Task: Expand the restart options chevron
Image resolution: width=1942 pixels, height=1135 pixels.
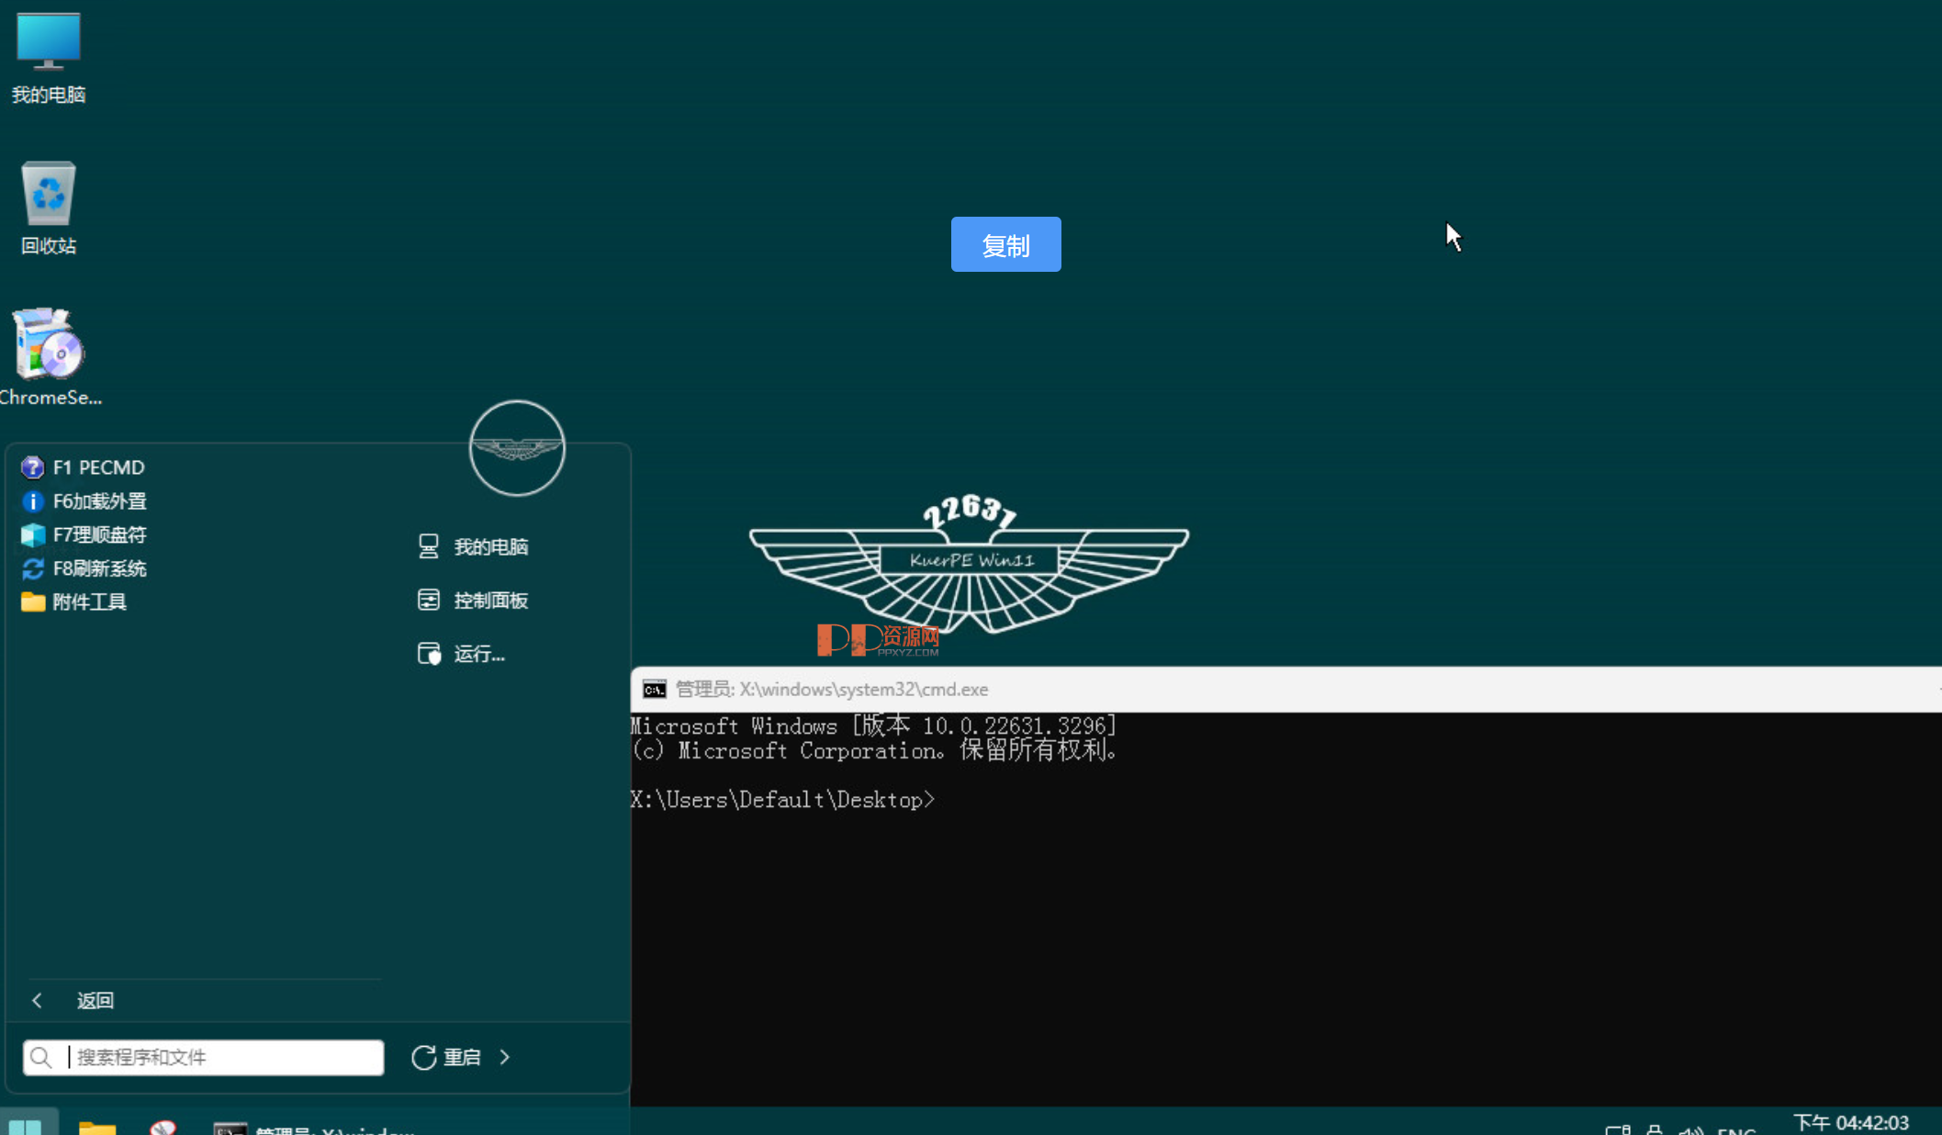Action: (505, 1057)
